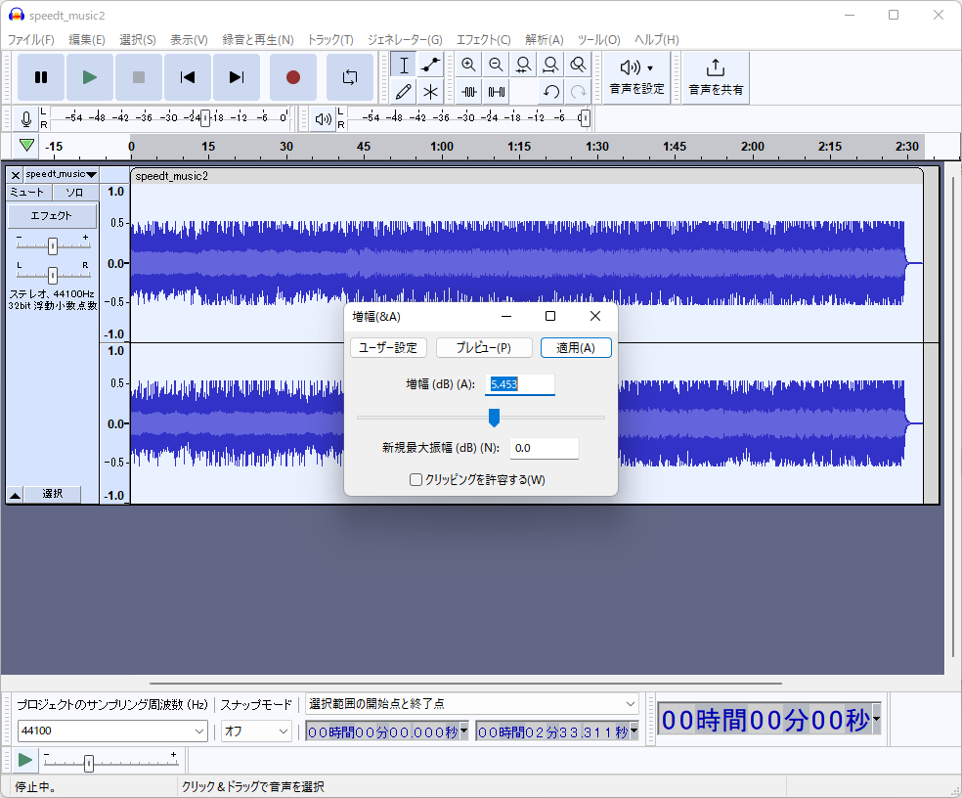
Task: Click the amplification slider handle in dialog
Action: point(494,418)
